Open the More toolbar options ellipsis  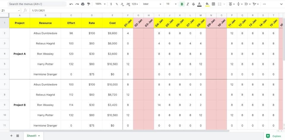click(264, 4)
